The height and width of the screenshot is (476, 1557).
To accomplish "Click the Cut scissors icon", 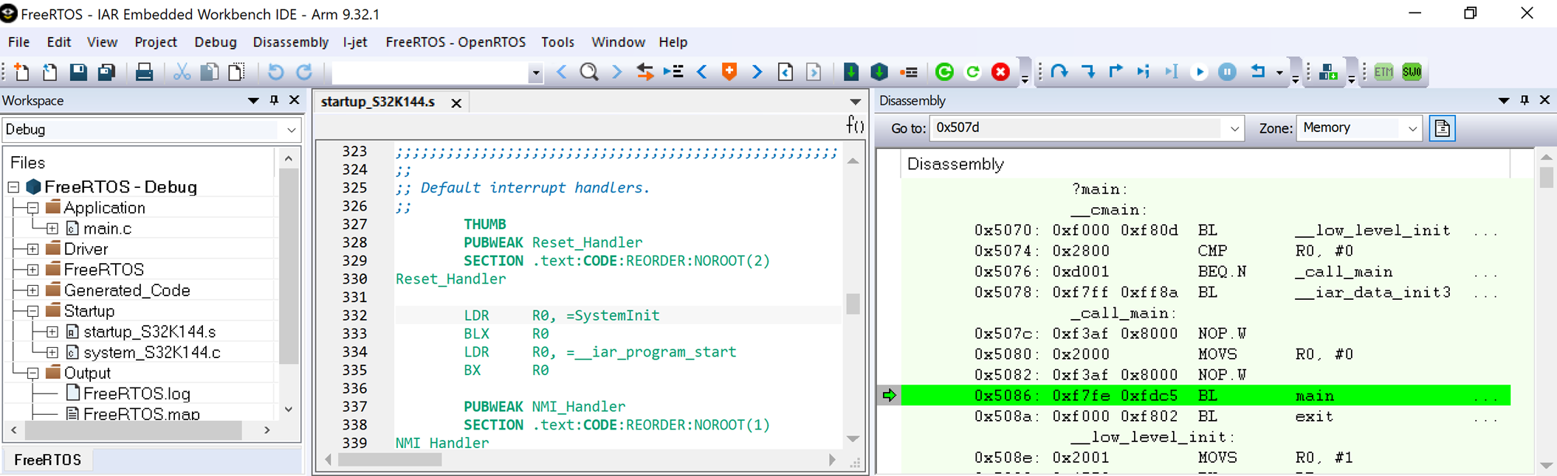I will click(182, 71).
